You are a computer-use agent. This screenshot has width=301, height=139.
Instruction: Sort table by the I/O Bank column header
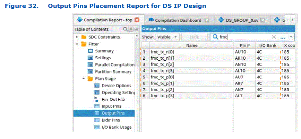(268, 46)
